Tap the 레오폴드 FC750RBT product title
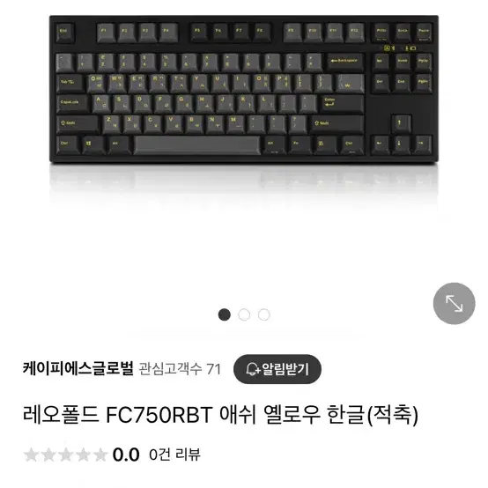 [x=220, y=415]
